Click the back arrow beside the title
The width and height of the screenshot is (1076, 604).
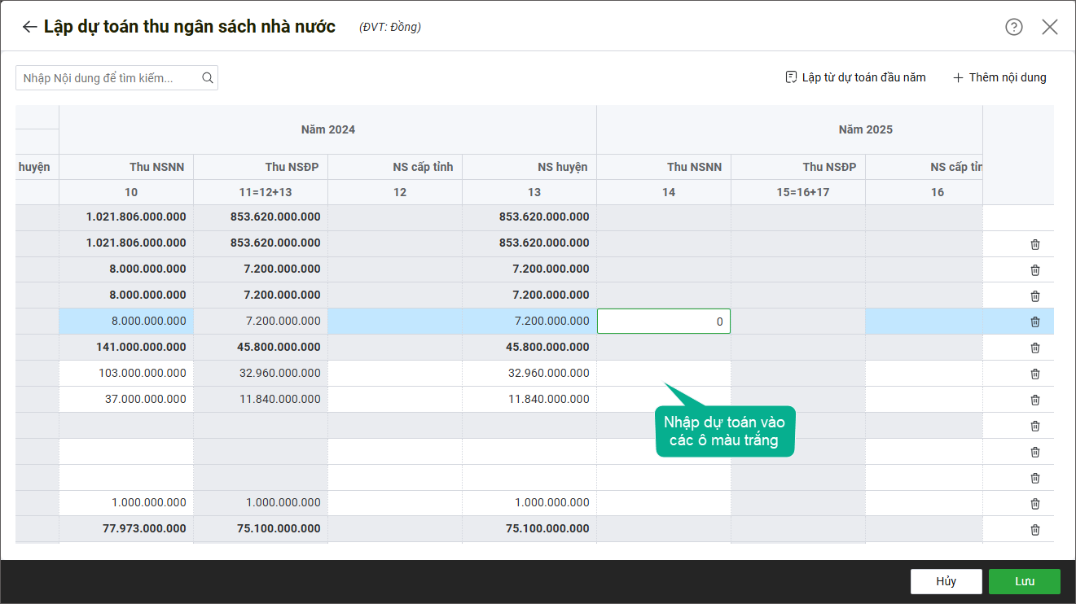coord(29,27)
